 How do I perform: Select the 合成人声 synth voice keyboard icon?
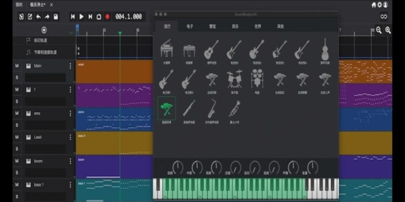pyautogui.click(x=325, y=79)
